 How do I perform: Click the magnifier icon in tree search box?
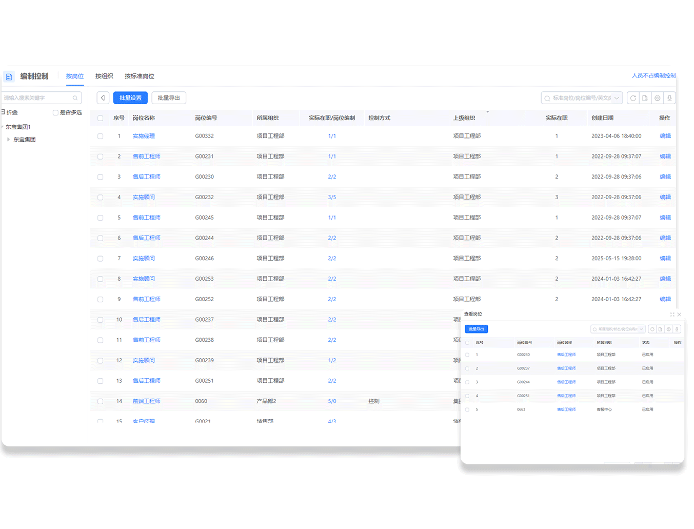pyautogui.click(x=75, y=98)
